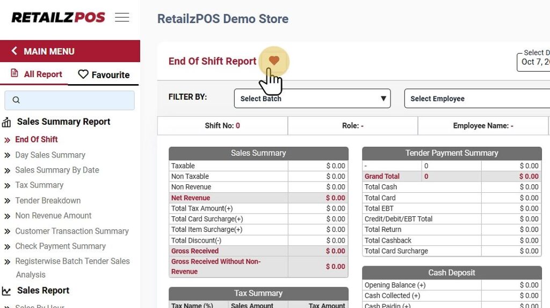Click the All Report document icon
The image size is (550, 308).
pos(15,74)
